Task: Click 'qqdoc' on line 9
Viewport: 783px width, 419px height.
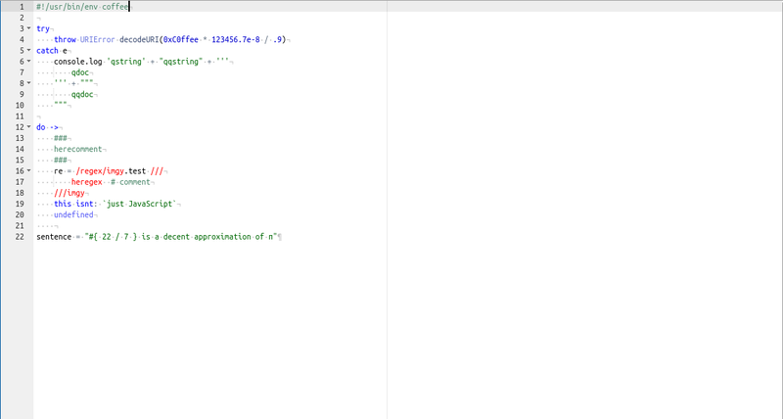Action: point(82,94)
